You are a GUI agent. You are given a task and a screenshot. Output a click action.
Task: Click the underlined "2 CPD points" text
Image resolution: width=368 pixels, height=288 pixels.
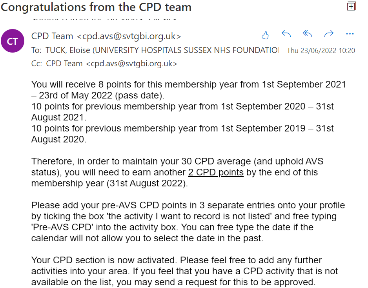click(x=216, y=172)
